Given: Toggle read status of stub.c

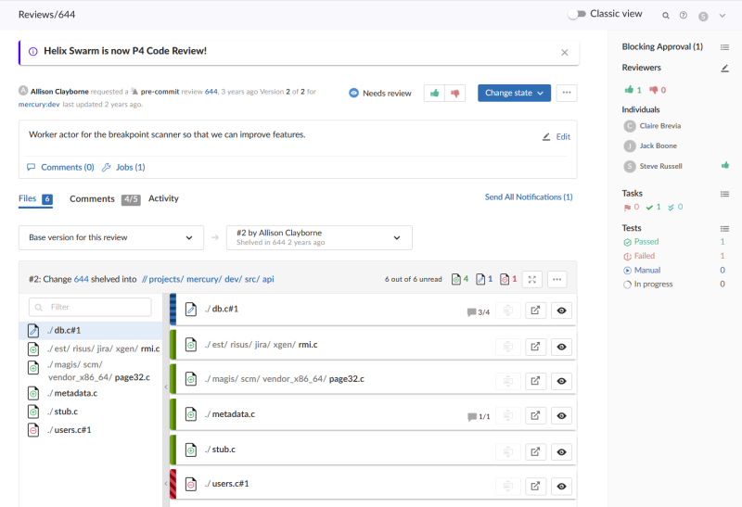Looking at the screenshot, I should 560,451.
